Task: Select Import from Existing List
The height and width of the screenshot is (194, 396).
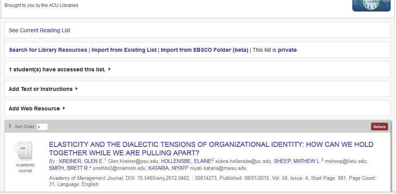Action: click(124, 50)
